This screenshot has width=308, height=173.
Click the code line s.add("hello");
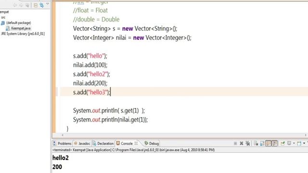coord(90,56)
